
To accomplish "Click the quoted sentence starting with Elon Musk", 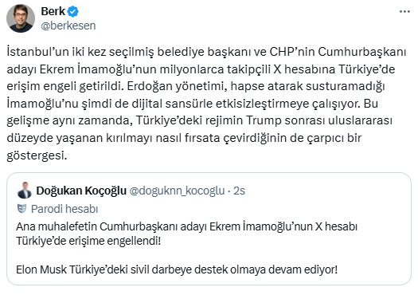I will (x=177, y=269).
